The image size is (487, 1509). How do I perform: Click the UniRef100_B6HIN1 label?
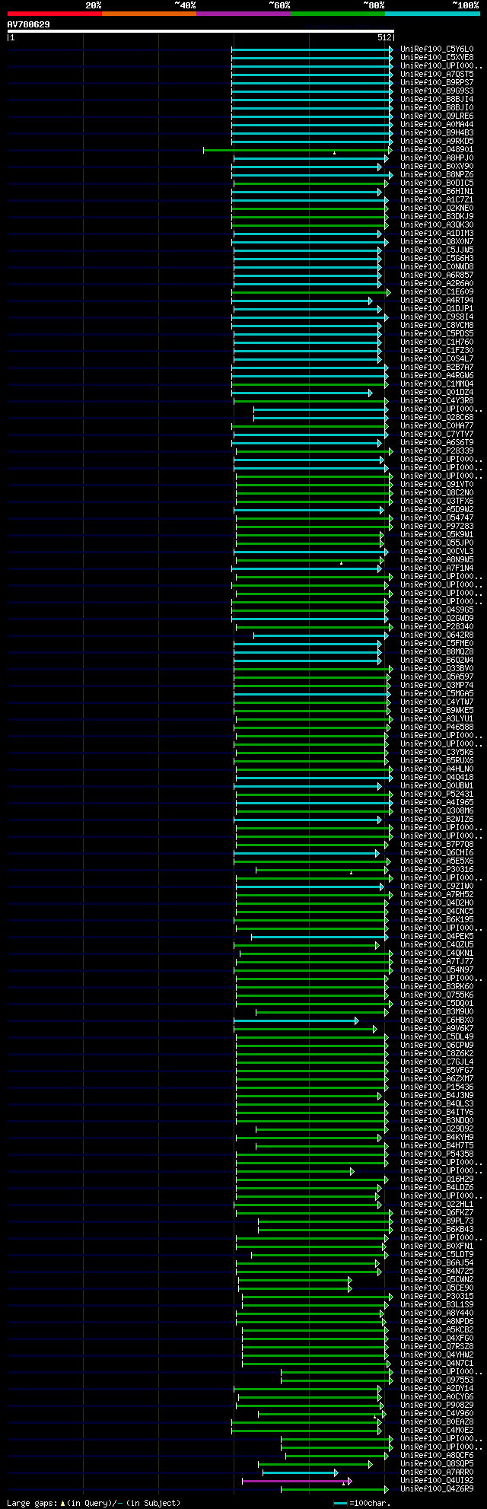tap(437, 192)
